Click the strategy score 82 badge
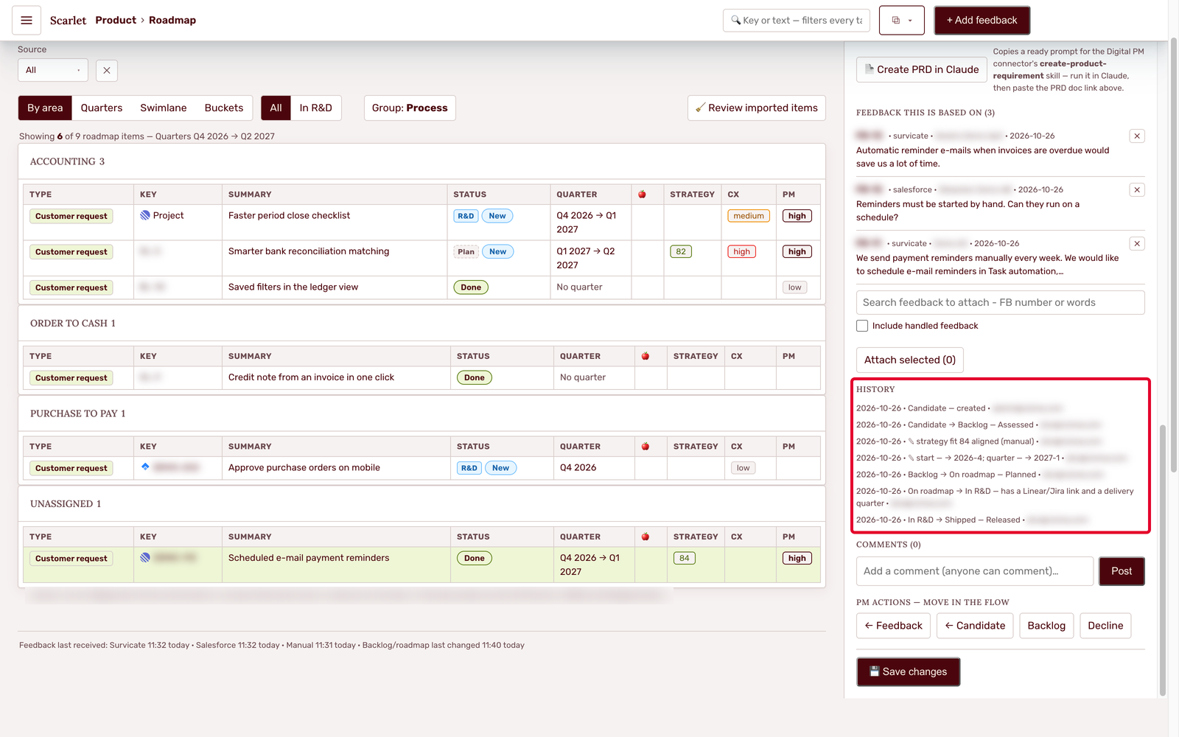This screenshot has height=737, width=1179. tap(681, 251)
